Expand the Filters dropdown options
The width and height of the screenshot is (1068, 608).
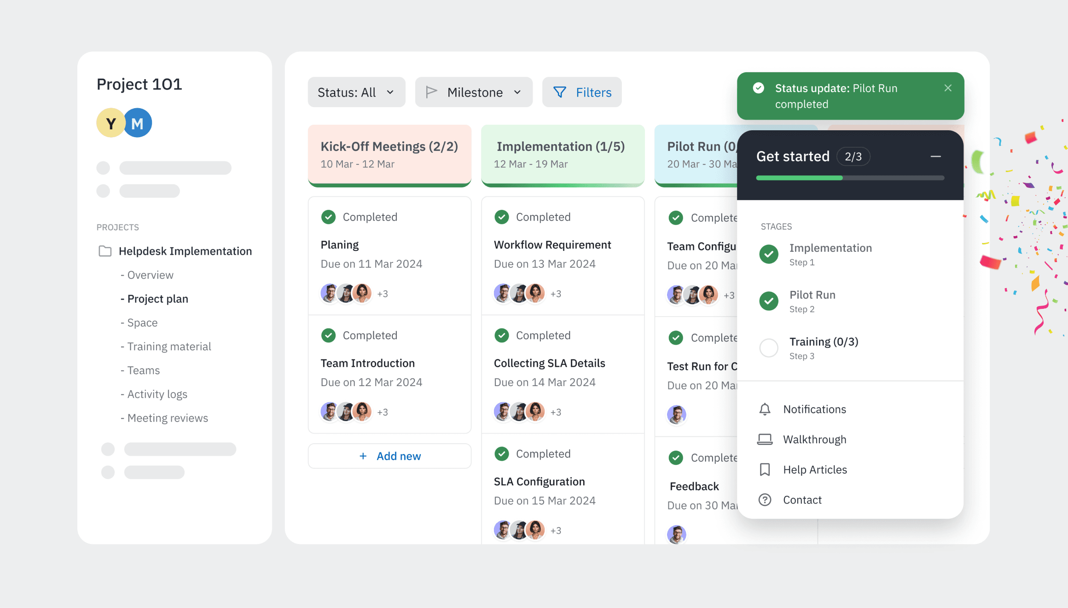[583, 92]
